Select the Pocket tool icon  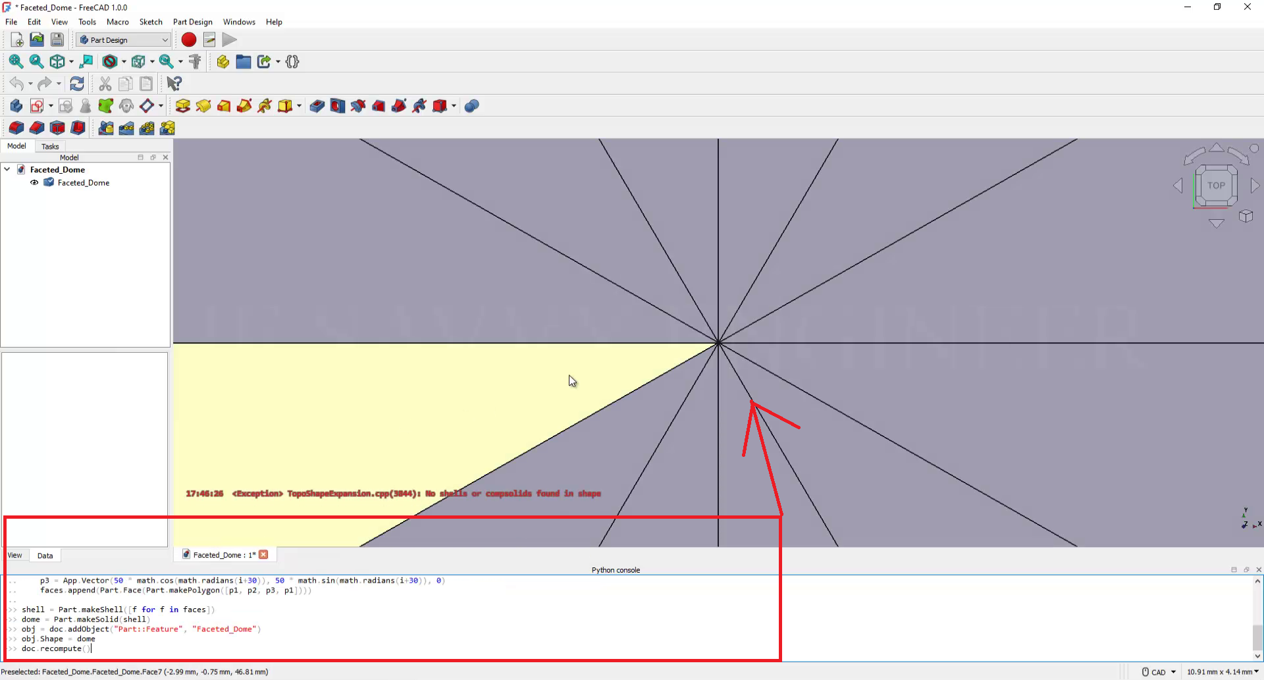tap(317, 106)
